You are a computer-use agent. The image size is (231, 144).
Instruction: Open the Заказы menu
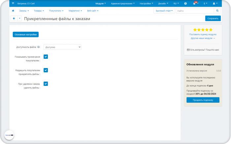pos(24,11)
